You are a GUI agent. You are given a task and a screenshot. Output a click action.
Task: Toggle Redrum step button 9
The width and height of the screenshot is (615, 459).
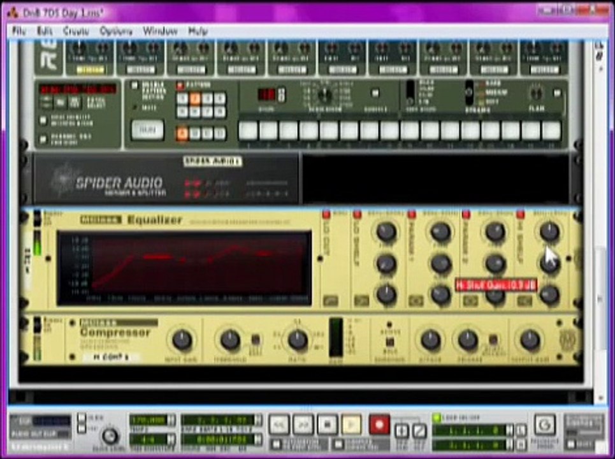click(x=410, y=131)
